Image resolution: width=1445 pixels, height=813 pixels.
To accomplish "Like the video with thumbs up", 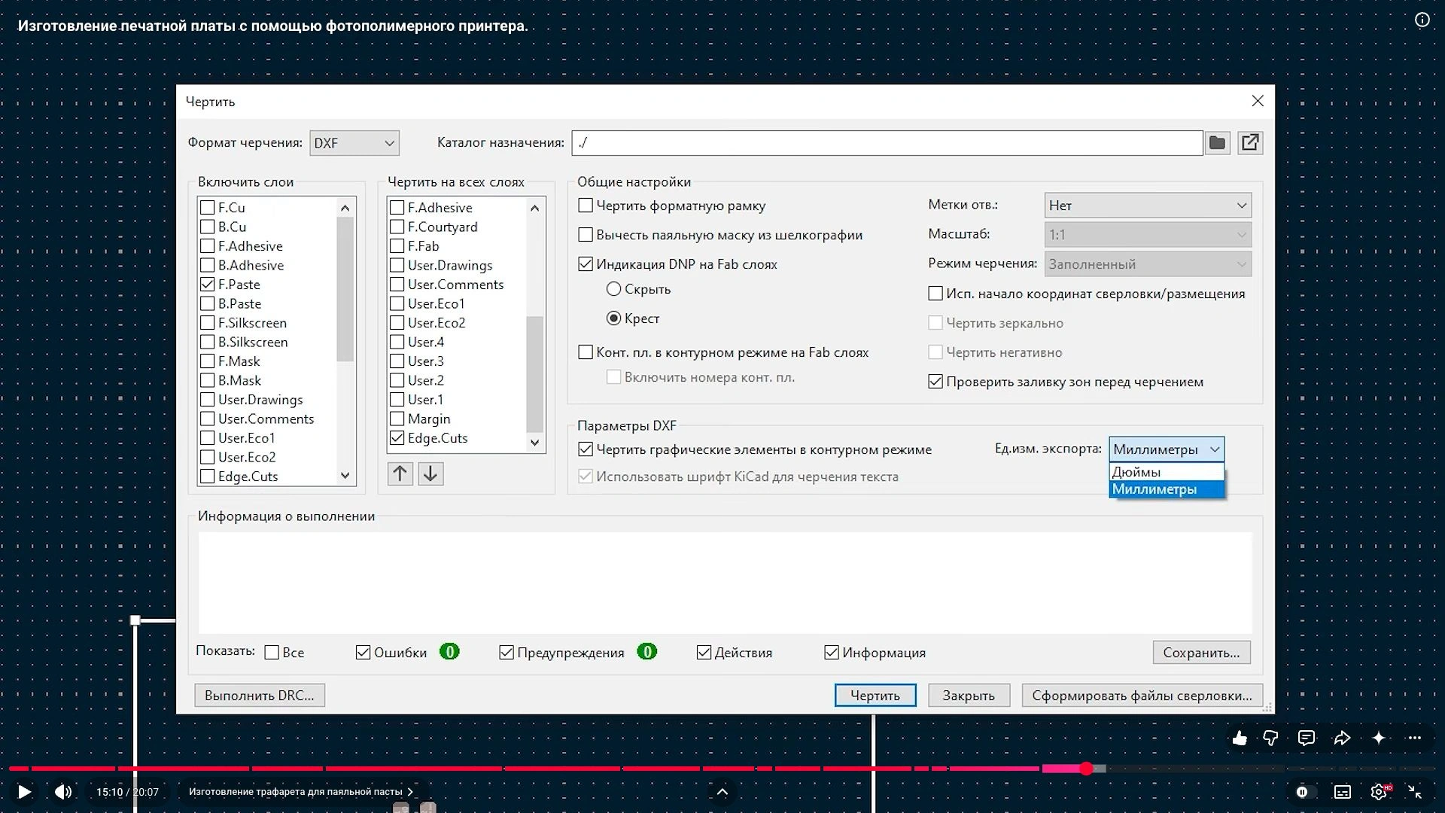I will pyautogui.click(x=1240, y=738).
